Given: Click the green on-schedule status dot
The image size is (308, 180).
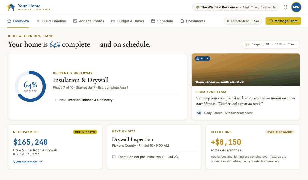Looking at the screenshot, I should point(228,21).
